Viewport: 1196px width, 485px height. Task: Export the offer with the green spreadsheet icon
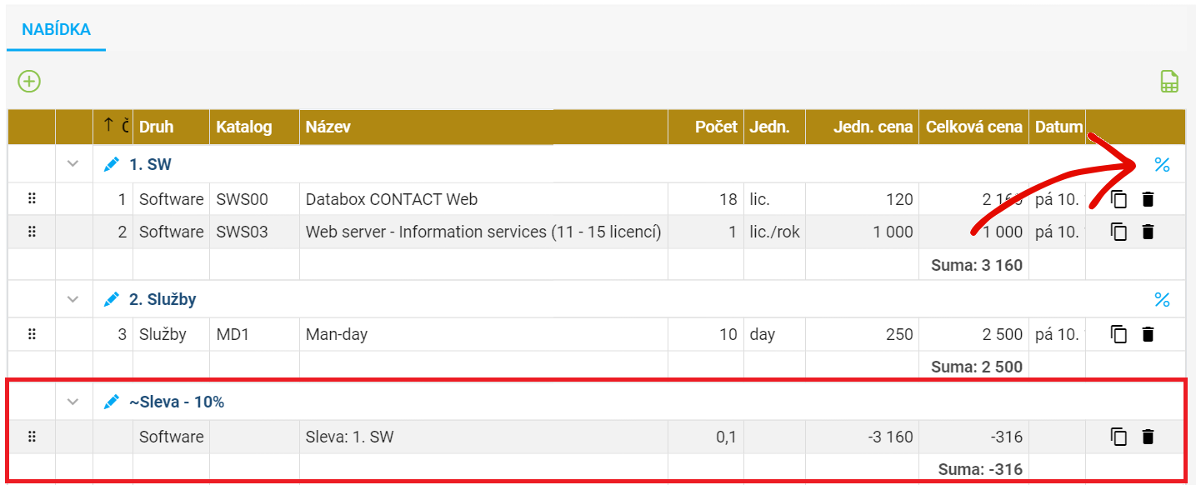point(1170,82)
